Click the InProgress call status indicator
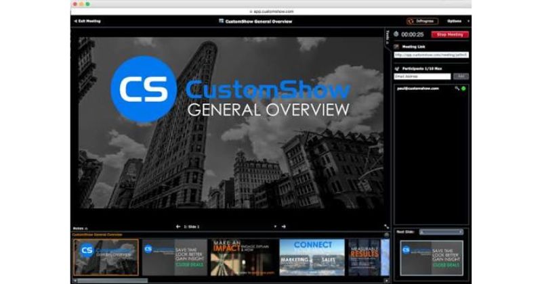542x284 pixels. pyautogui.click(x=422, y=21)
